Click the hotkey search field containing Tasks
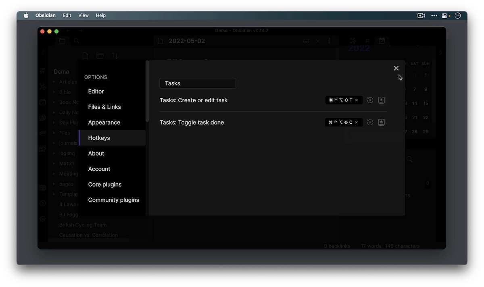This screenshot has width=484, height=287. (198, 83)
